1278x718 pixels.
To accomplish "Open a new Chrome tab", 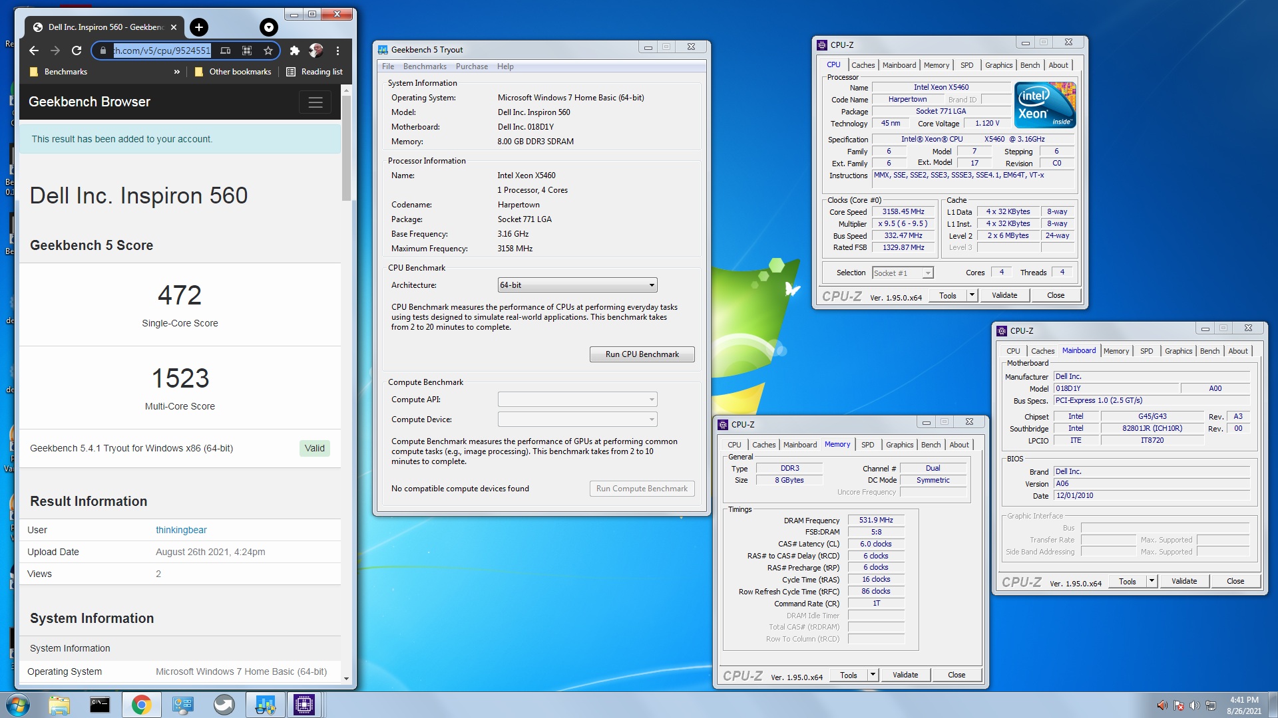I will click(199, 27).
